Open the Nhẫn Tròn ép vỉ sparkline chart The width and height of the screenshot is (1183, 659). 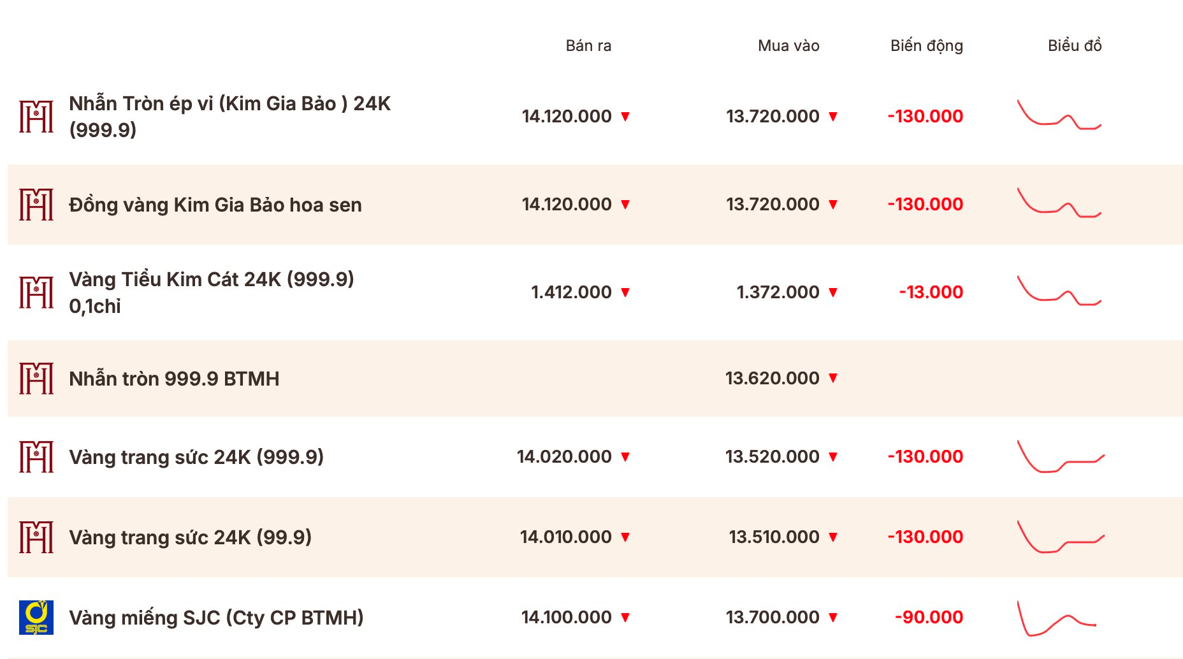click(1059, 115)
